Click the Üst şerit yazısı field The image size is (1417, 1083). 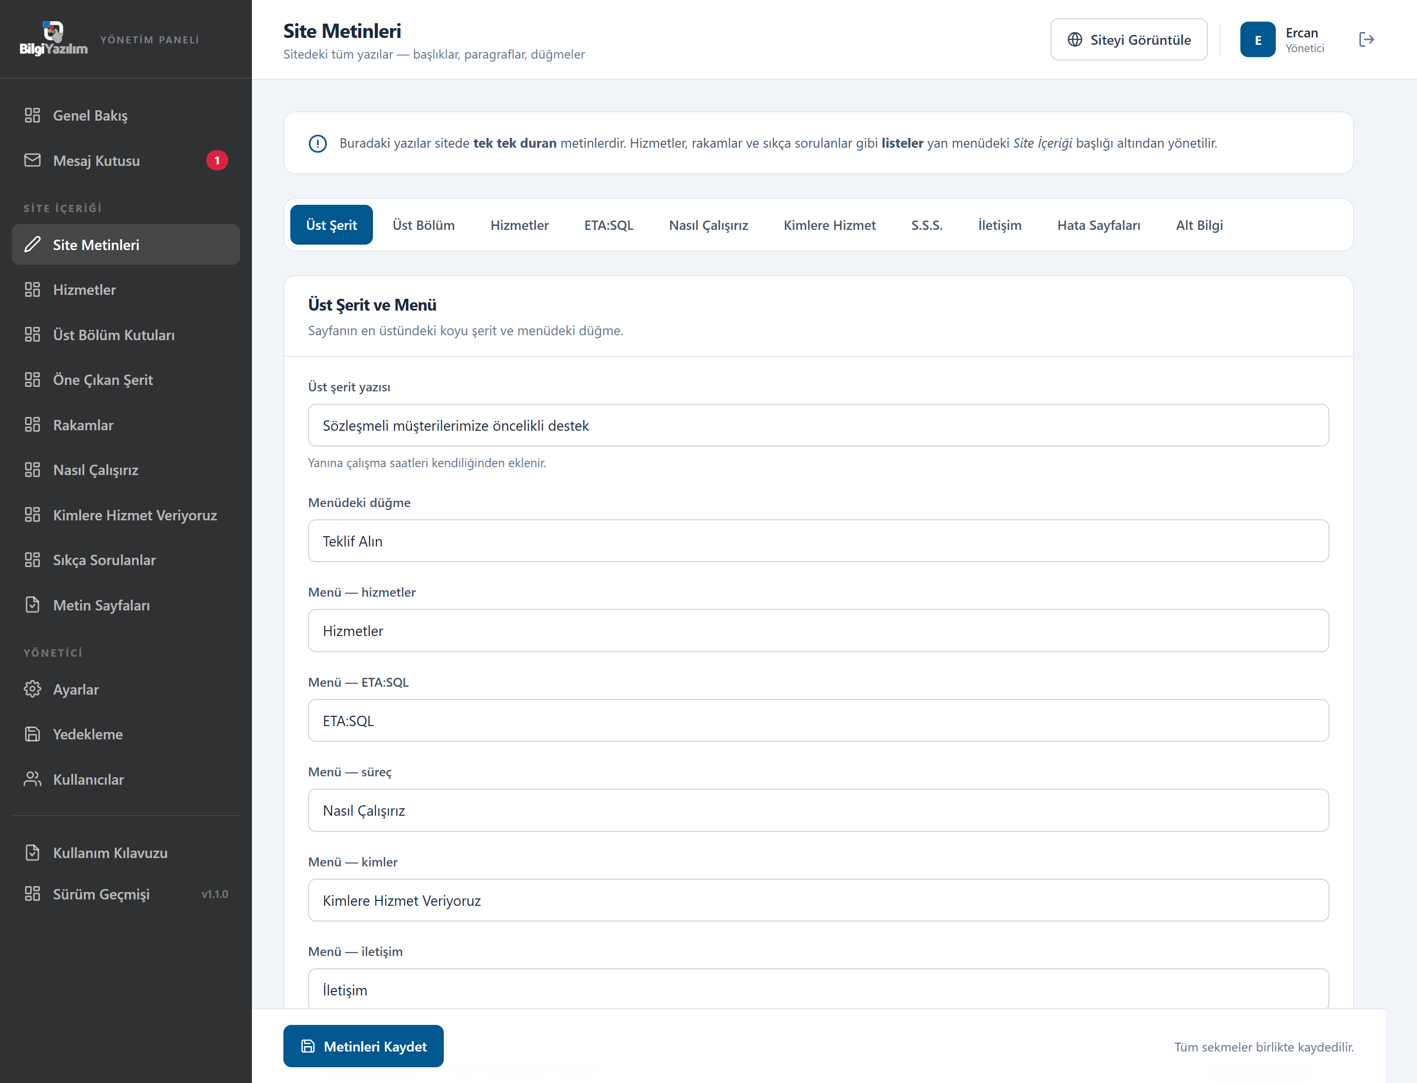(818, 425)
